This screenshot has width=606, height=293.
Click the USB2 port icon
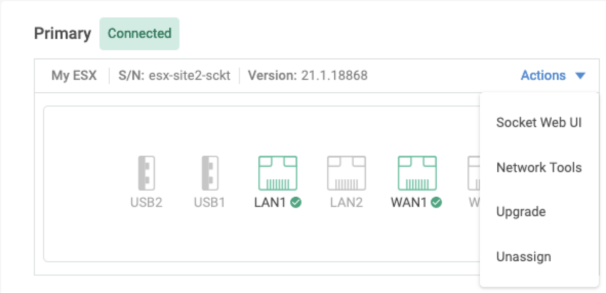click(x=147, y=173)
